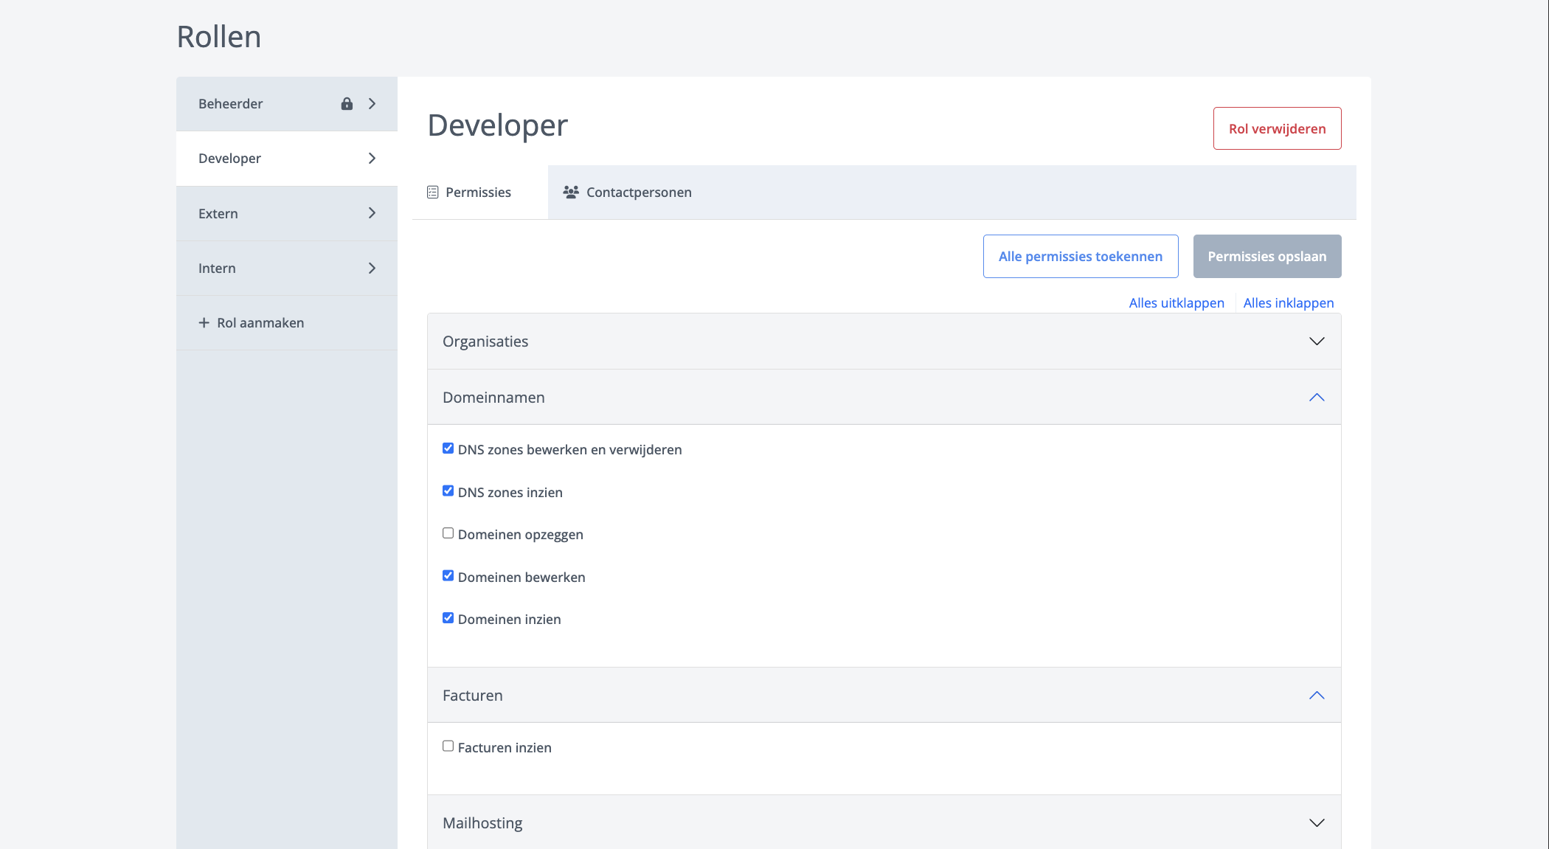Screen dimensions: 1549x849
Task: Expand the Organisaties permissions section
Action: [x=1316, y=341]
